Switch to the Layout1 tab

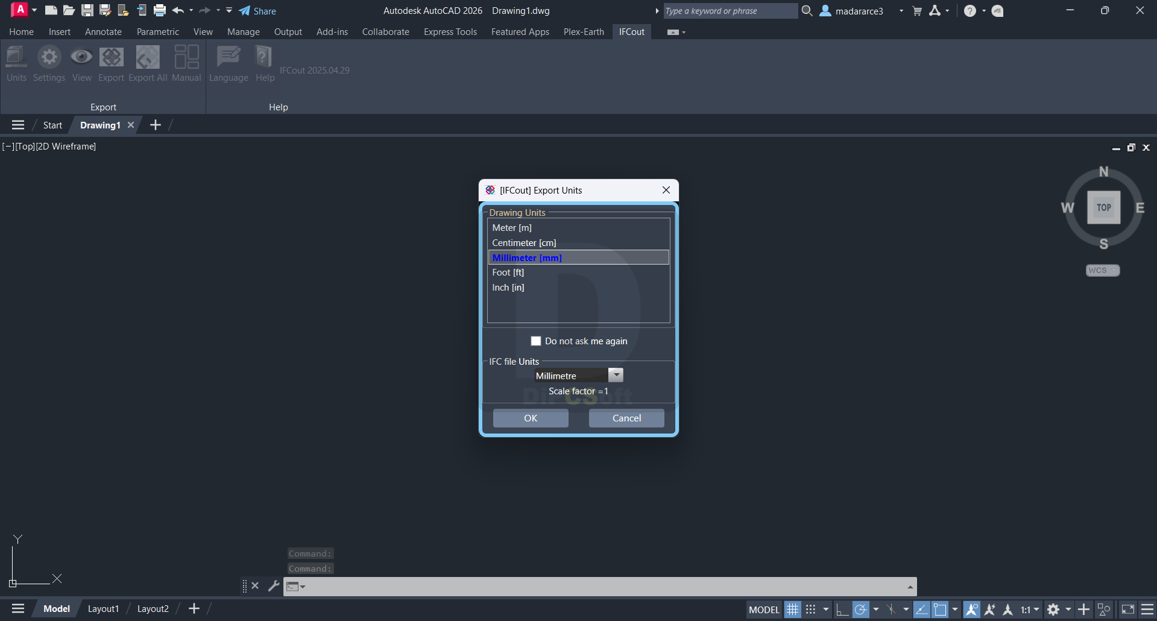click(x=103, y=609)
